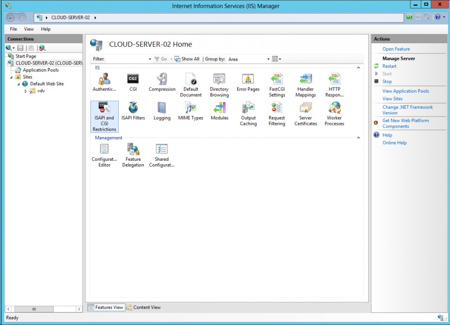Open Server Certificates feature

(306, 114)
